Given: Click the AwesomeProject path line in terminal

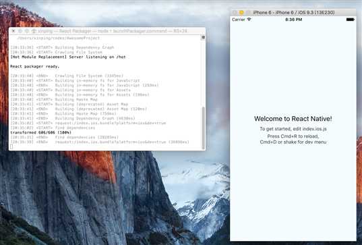Looking at the screenshot, I should [59, 38].
